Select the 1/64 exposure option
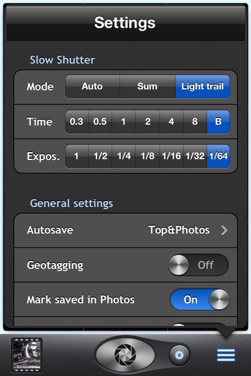This screenshot has width=251, height=376. point(218,156)
